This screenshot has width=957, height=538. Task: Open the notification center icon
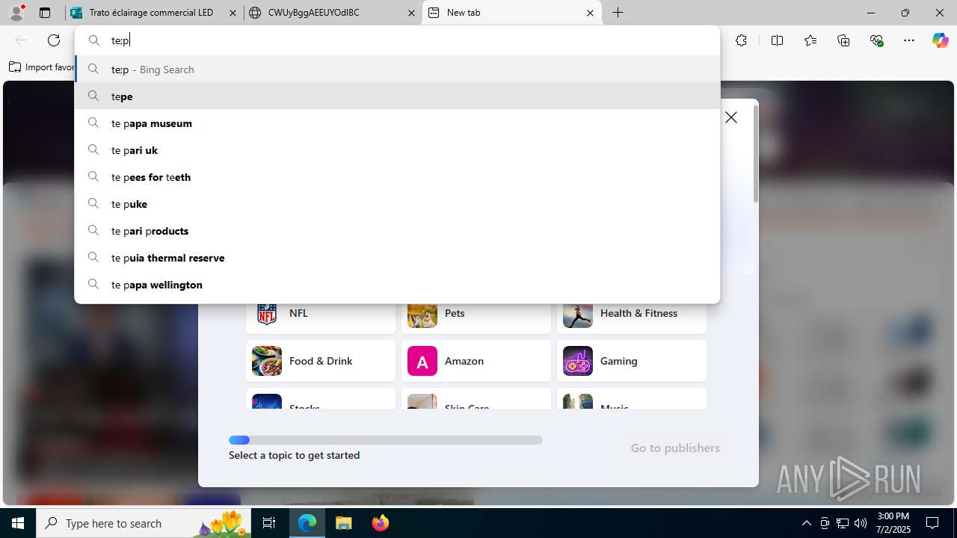932,523
